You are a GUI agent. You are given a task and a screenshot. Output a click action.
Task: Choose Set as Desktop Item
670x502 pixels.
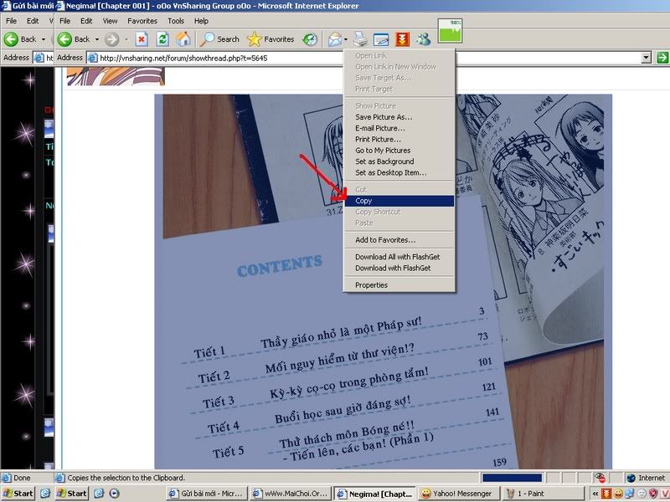(x=399, y=172)
